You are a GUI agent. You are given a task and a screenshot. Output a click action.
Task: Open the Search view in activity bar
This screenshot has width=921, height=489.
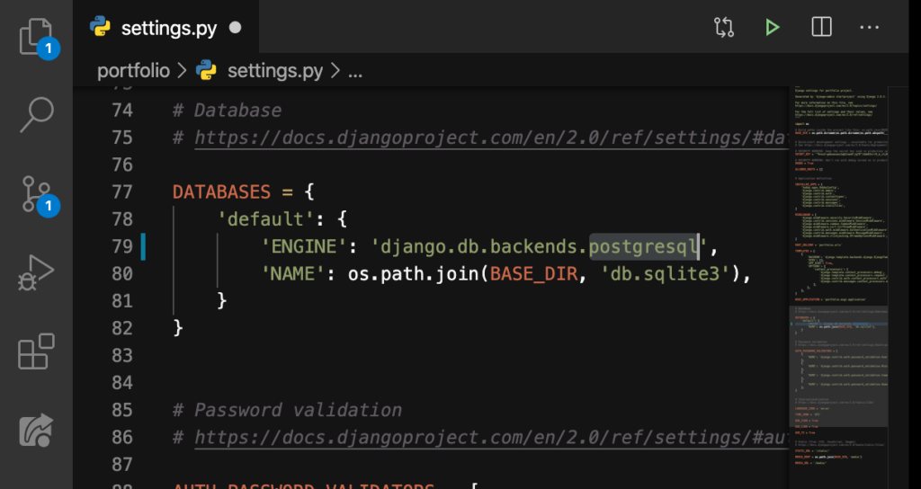click(36, 114)
